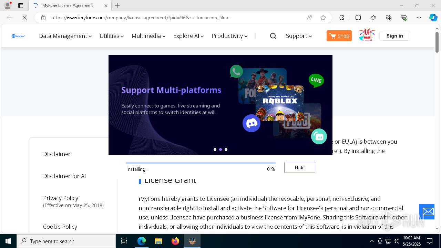Open Microsoft Edge from taskbar
Screen dimensions: 441x248
pos(142,241)
